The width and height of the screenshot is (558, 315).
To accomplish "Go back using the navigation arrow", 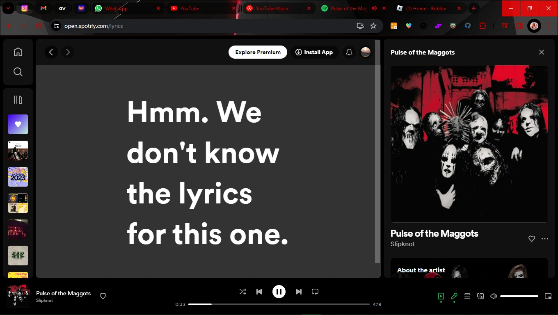I will pos(51,52).
